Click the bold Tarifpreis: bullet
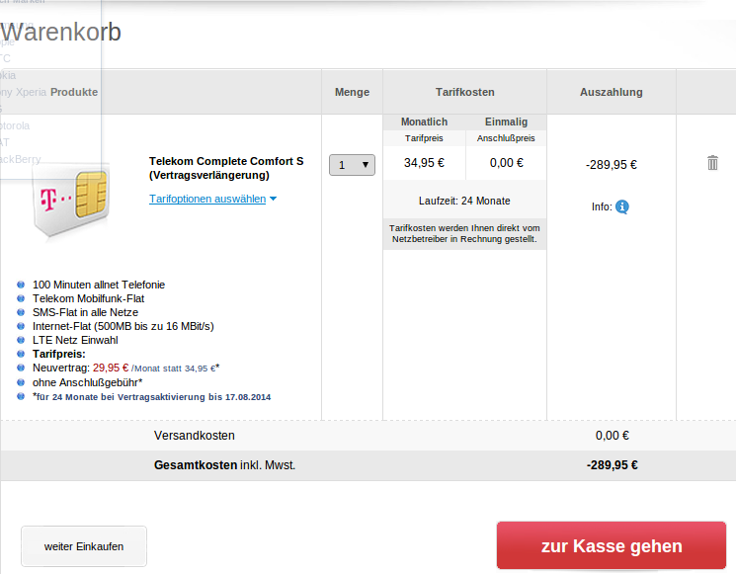The width and height of the screenshot is (736, 574). pyautogui.click(x=59, y=354)
